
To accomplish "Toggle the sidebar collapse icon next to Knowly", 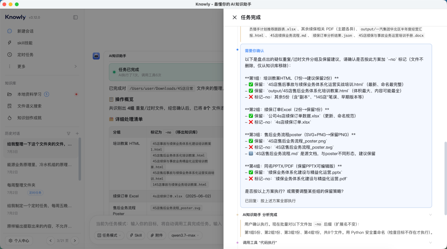I will 75,17.
